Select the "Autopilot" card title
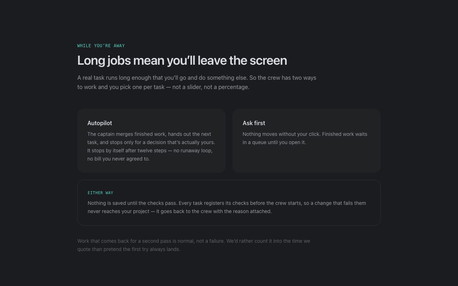This screenshot has height=286, width=458. click(x=100, y=123)
